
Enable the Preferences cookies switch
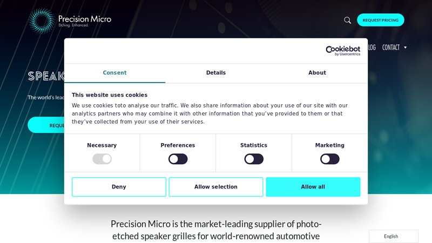point(178,159)
